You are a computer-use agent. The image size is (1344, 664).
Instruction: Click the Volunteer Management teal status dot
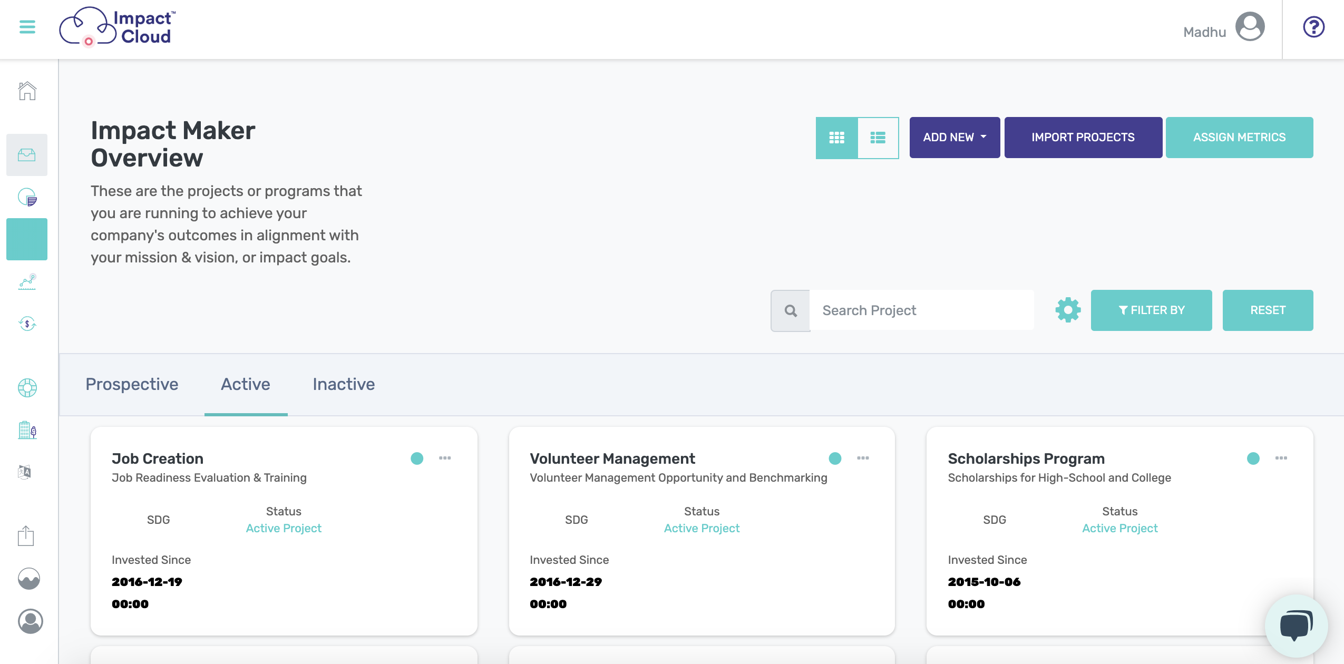coord(835,458)
